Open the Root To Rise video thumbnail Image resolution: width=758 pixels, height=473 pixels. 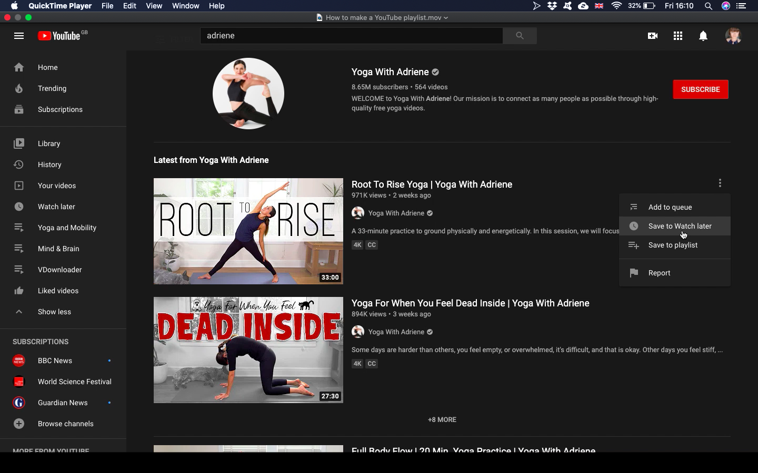248,231
